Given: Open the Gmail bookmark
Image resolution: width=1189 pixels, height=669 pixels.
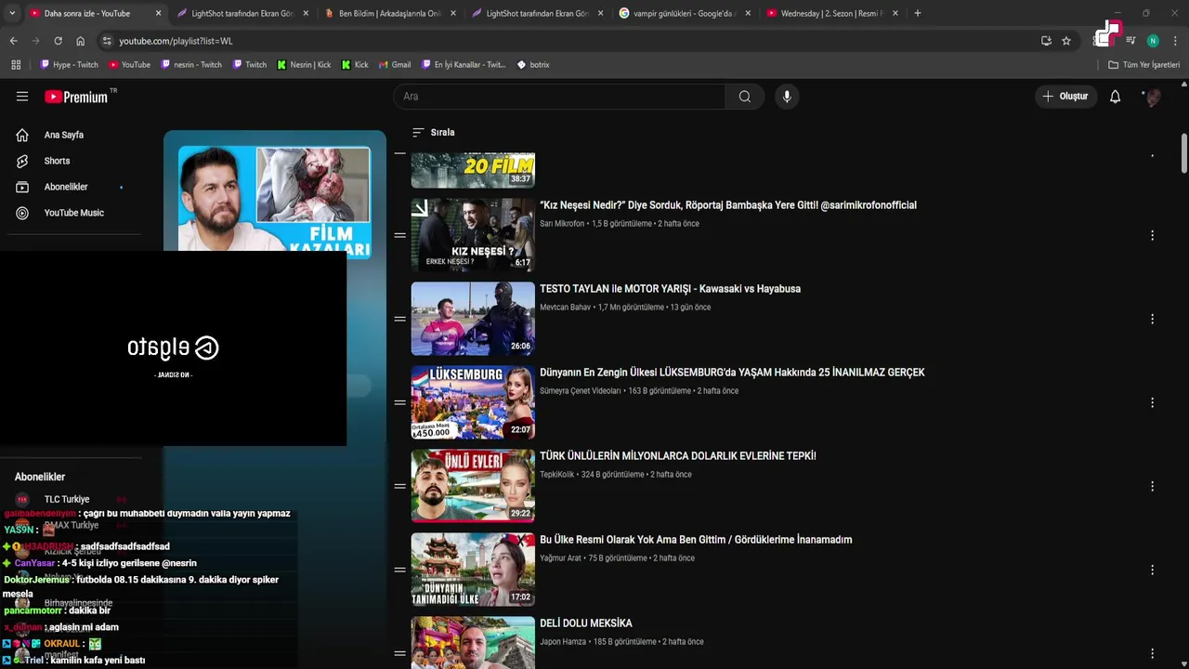Looking at the screenshot, I should (x=395, y=65).
